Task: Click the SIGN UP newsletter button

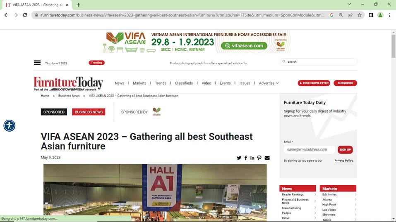Action: tap(345, 150)
